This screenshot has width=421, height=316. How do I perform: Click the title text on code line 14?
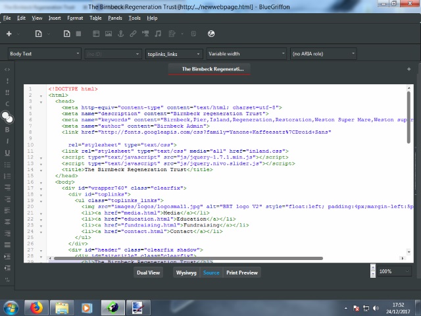point(136,170)
